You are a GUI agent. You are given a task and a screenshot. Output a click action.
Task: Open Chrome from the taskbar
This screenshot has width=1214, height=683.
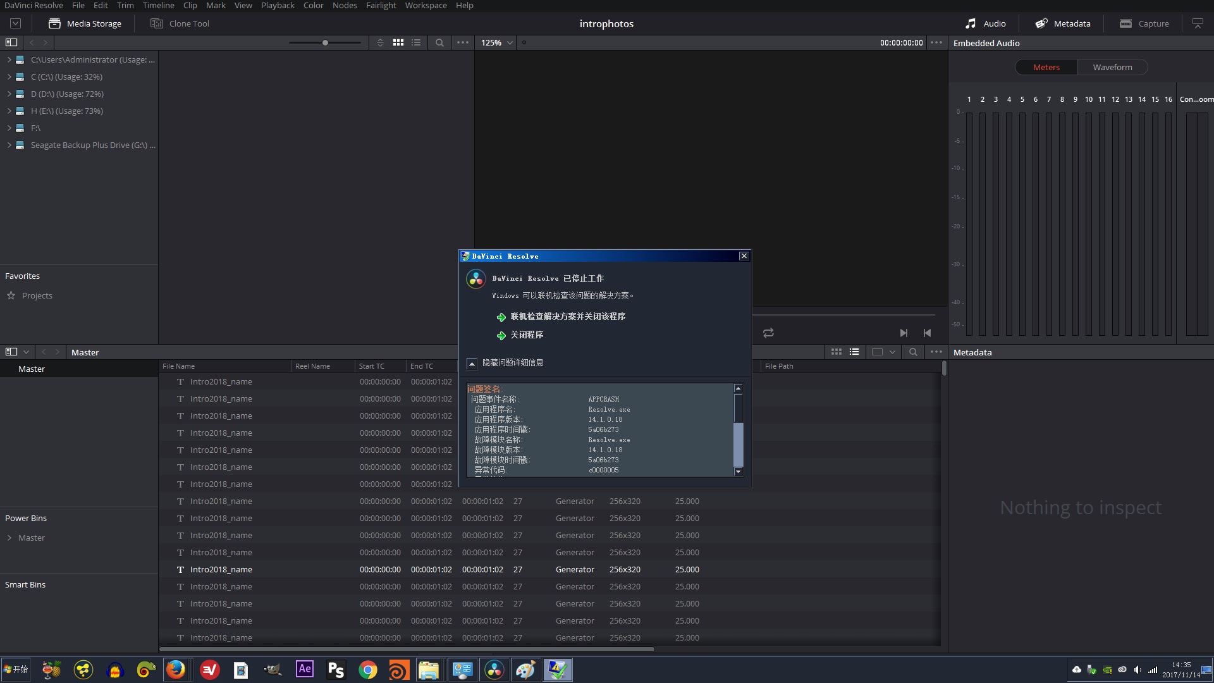point(367,669)
